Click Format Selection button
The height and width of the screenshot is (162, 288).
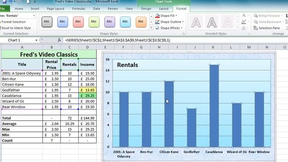(13, 22)
